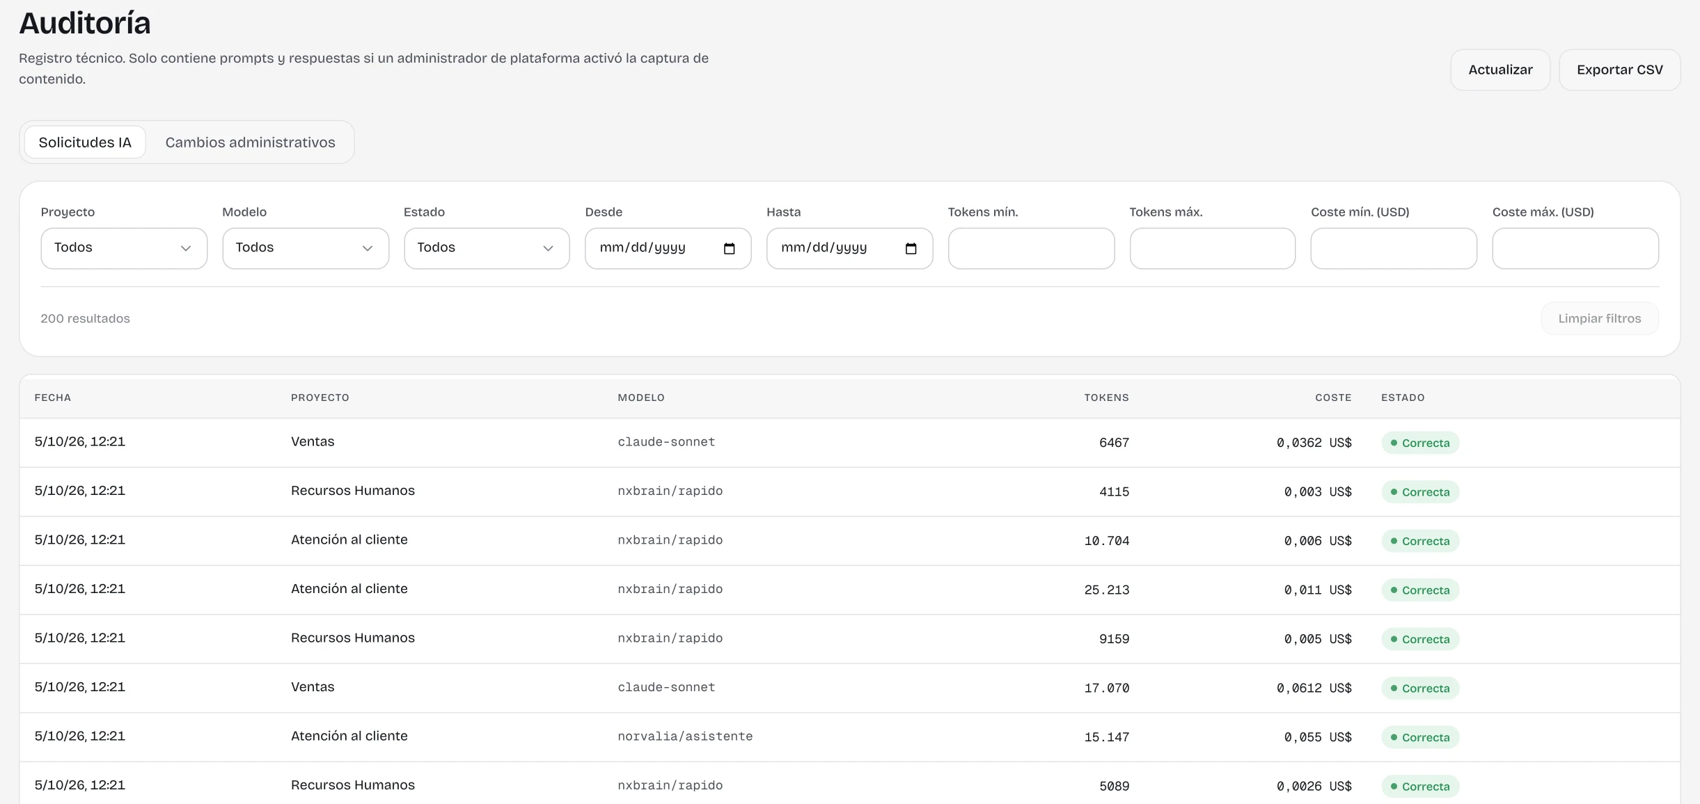Click the TOKENS column header
The height and width of the screenshot is (804, 1700).
tap(1106, 397)
